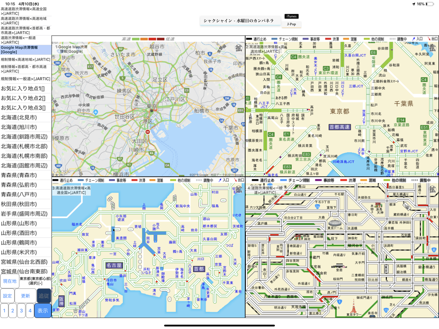Viewport: 439px width, 329px height.
Task: Select 規制情報<高速地域>[JARTIC] source
Action: pyautogui.click(x=25, y=60)
